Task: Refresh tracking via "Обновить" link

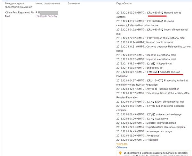Action: pos(122,148)
